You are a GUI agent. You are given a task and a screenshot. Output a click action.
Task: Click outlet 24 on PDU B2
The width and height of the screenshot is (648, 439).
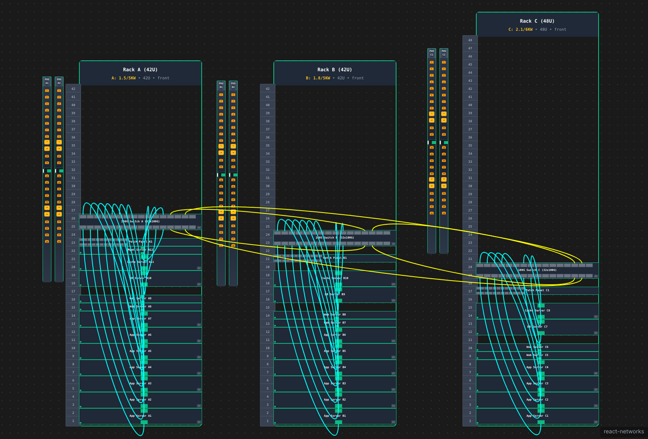click(233, 245)
